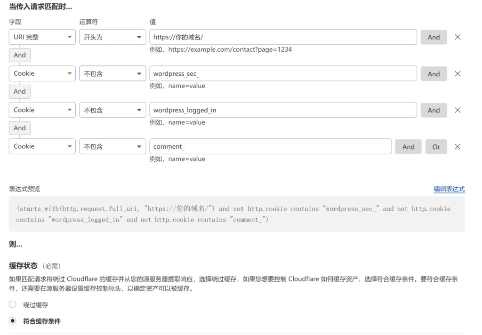Remove the URI 完整 condition row
The image size is (482, 335).
pyautogui.click(x=457, y=37)
